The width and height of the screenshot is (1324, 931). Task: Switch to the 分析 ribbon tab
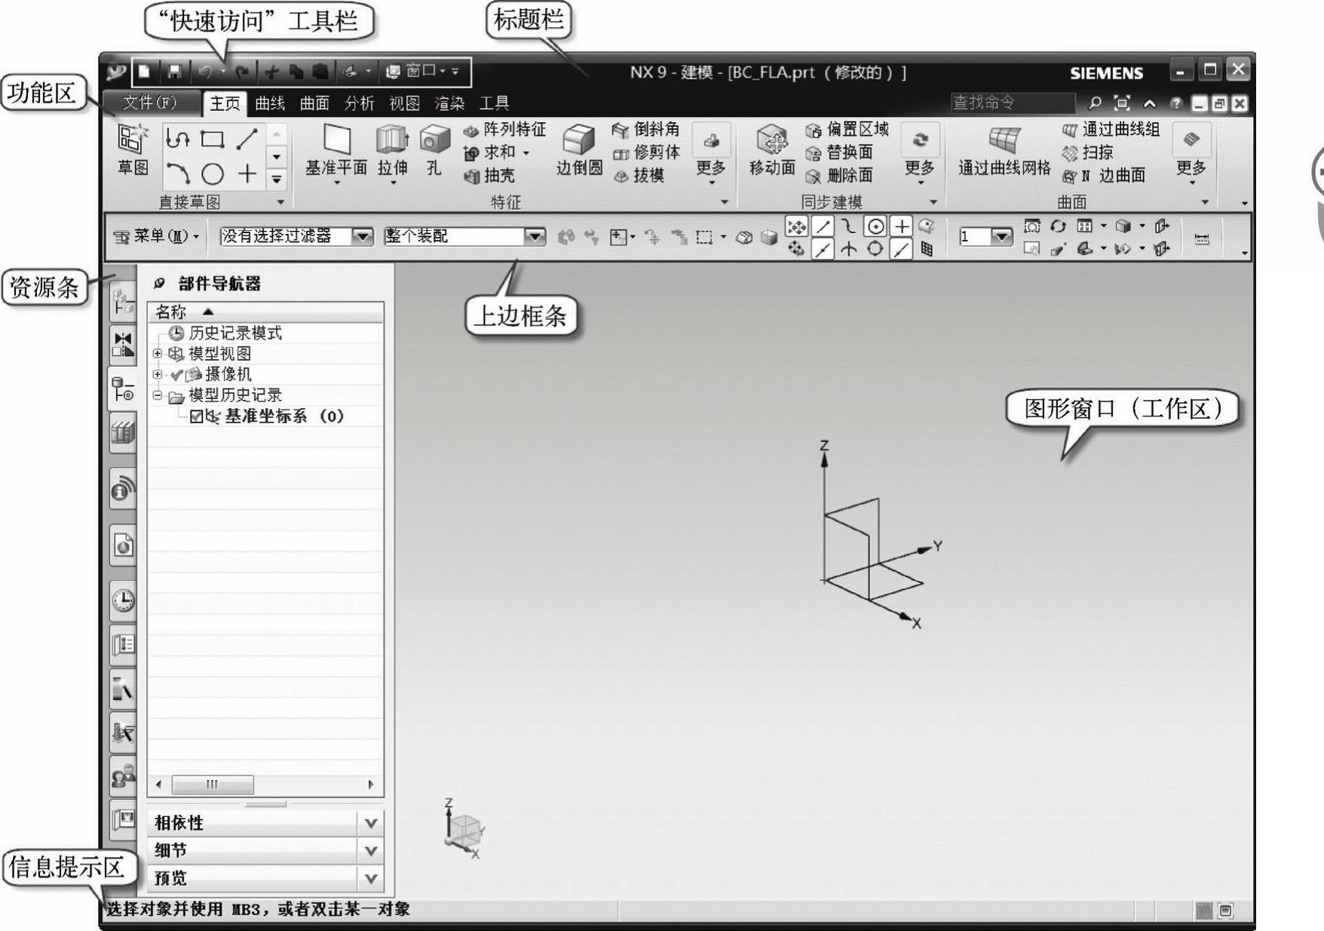pyautogui.click(x=359, y=103)
